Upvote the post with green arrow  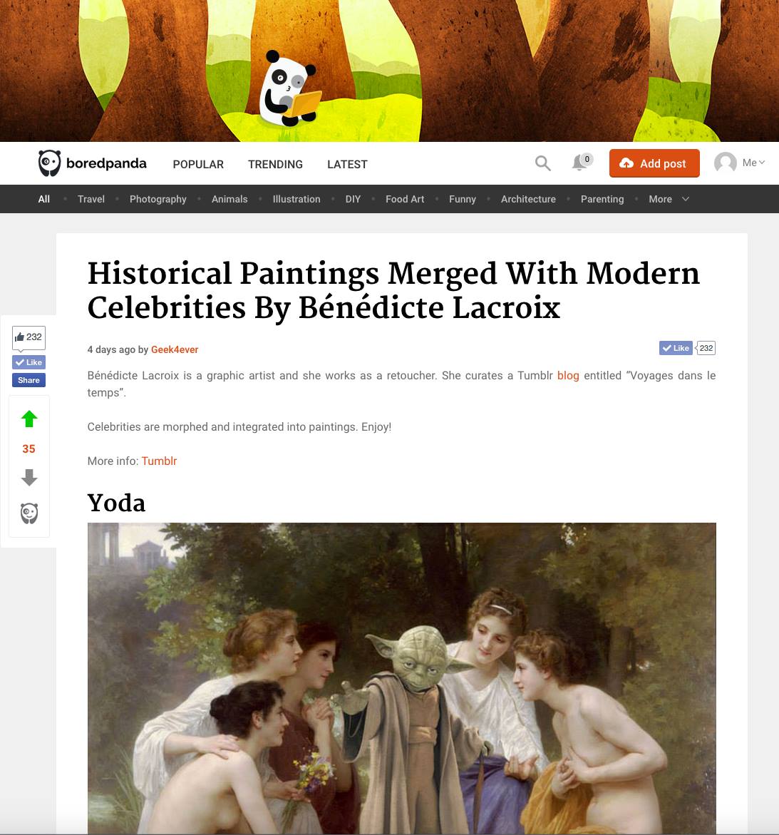tap(29, 419)
